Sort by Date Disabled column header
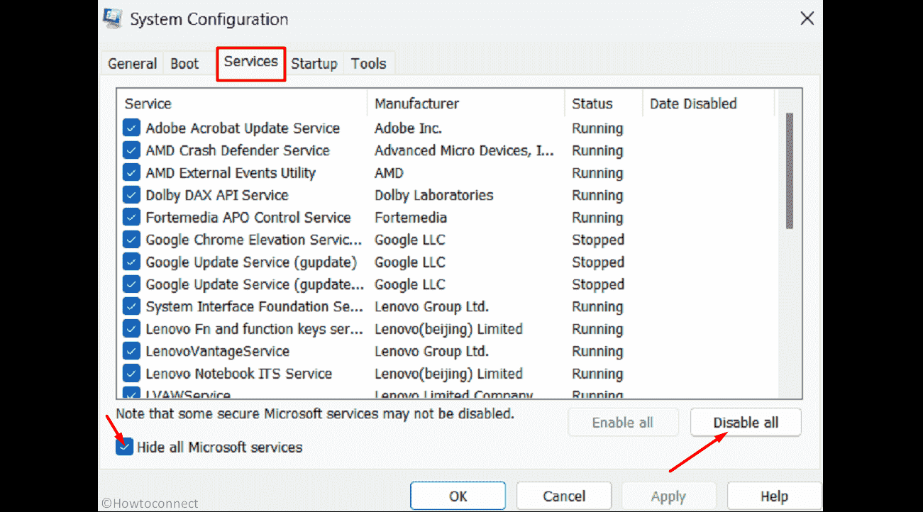The height and width of the screenshot is (512, 923). [x=709, y=104]
